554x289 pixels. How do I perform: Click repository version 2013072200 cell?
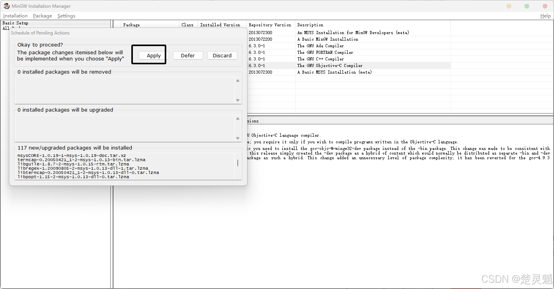coord(260,39)
